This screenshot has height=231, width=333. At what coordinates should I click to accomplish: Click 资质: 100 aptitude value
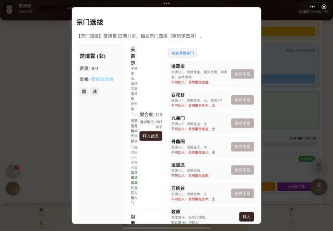coord(88,68)
